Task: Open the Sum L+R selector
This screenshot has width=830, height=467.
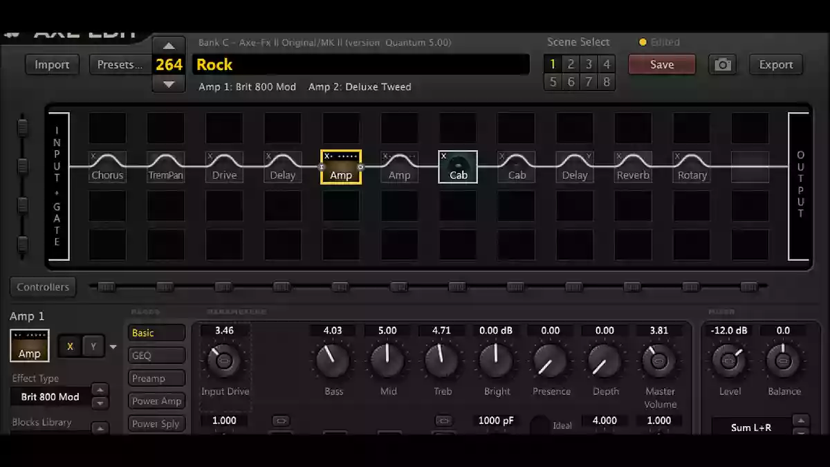Action: point(750,427)
